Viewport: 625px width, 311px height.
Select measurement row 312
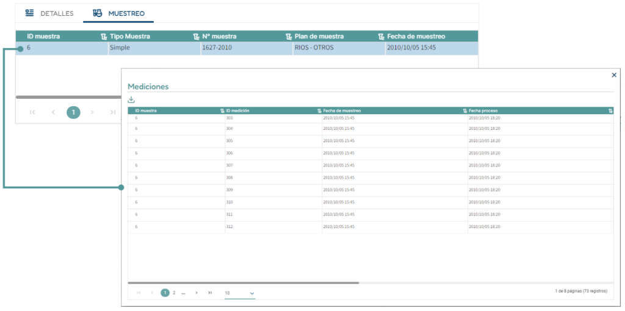tap(370, 227)
